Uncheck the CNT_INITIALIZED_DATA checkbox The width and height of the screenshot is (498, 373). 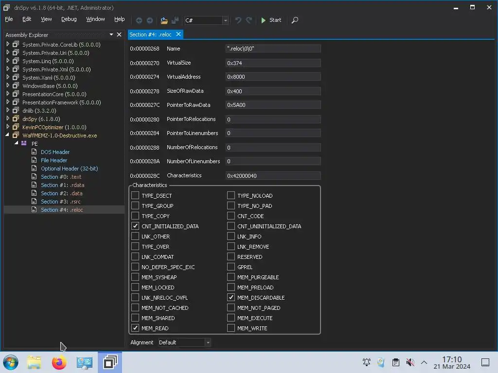point(135,226)
